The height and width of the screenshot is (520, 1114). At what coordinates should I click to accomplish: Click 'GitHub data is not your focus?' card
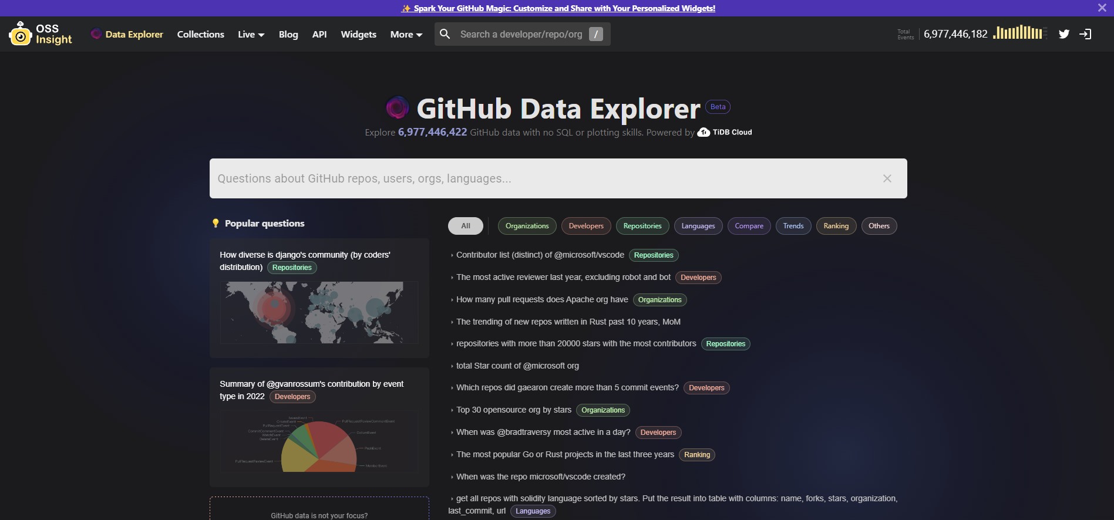(x=319, y=509)
